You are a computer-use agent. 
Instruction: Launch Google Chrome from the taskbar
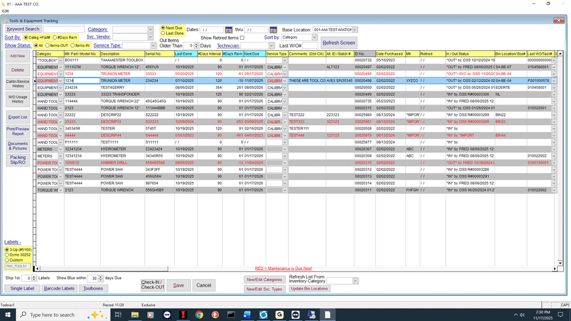coord(198,314)
